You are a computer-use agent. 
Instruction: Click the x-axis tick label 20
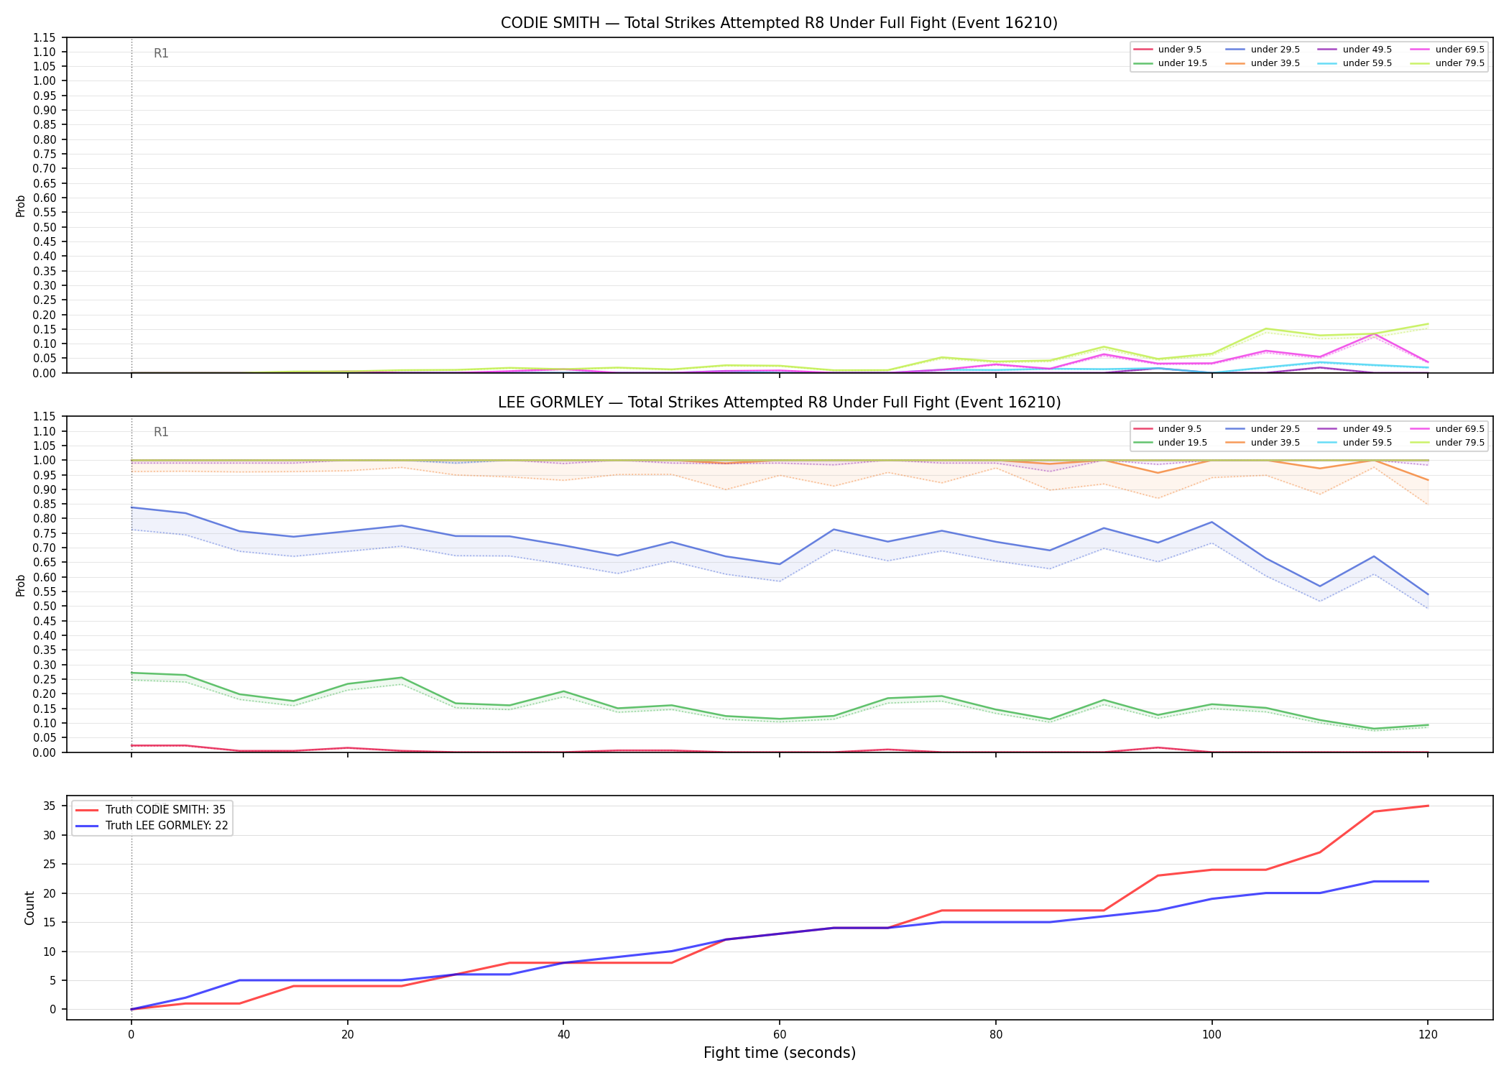(x=348, y=1035)
